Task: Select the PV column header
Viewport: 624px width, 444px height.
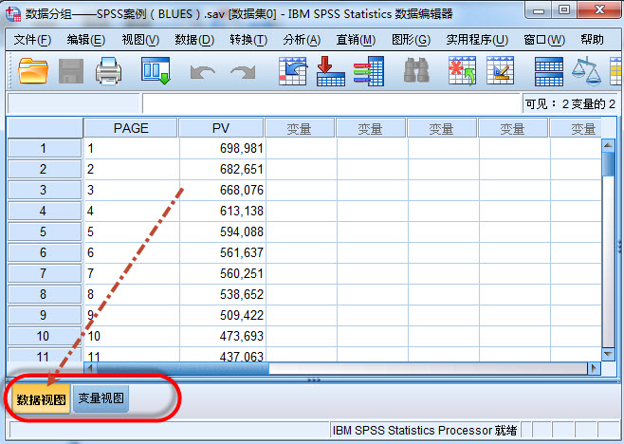Action: pos(221,128)
